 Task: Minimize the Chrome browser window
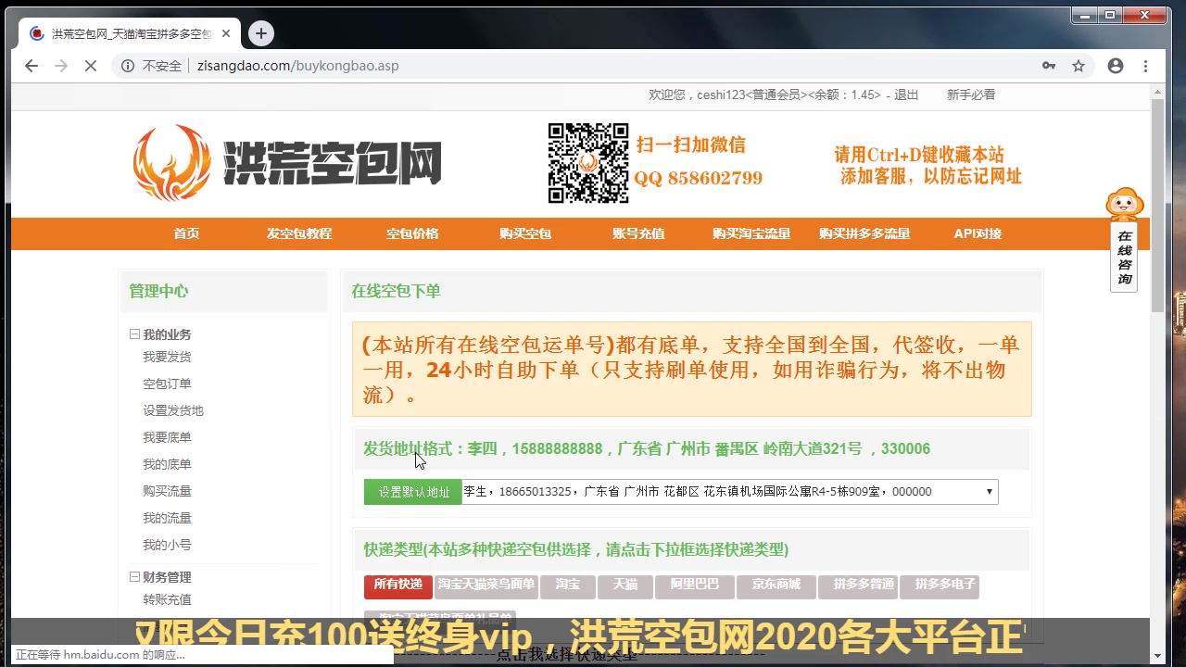1086,15
